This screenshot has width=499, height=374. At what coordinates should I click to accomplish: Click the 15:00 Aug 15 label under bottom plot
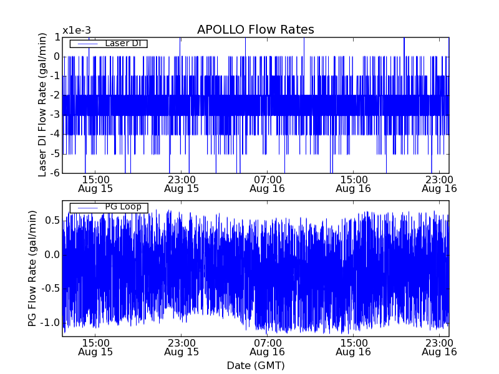pos(95,347)
